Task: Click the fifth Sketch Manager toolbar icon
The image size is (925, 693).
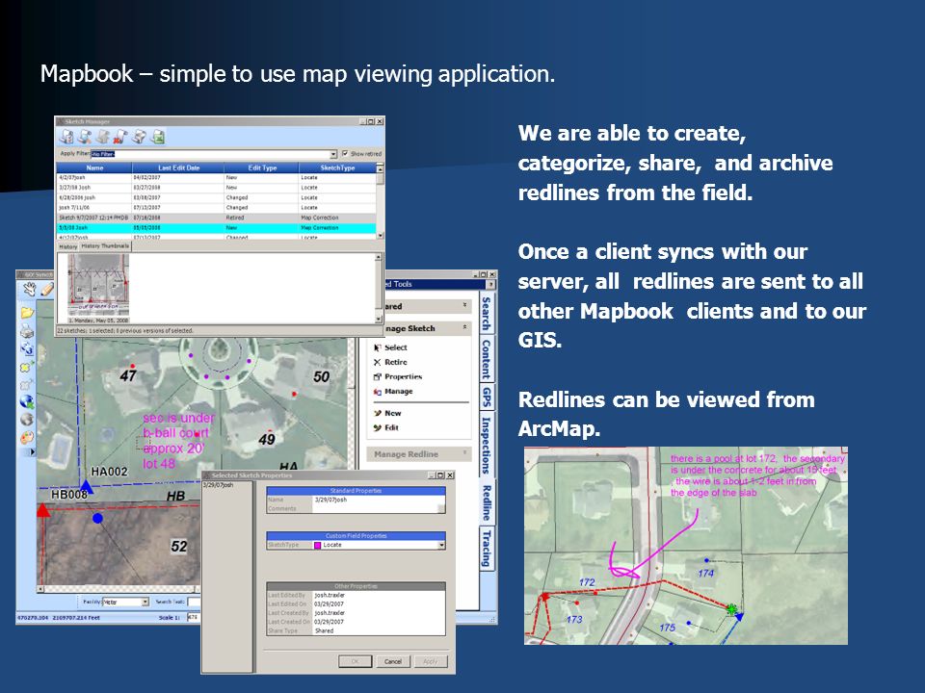Action: tap(139, 137)
